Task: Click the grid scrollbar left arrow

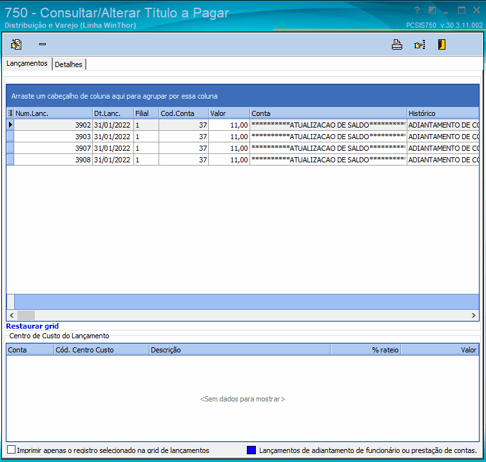Action: (x=12, y=316)
